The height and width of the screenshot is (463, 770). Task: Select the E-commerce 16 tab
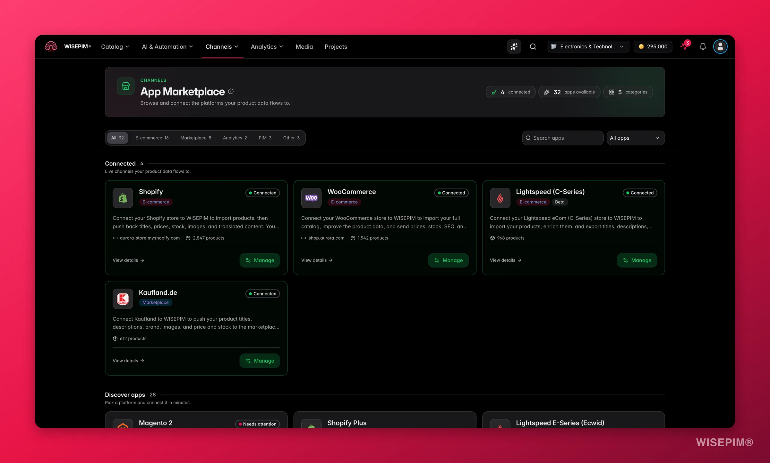pyautogui.click(x=152, y=138)
